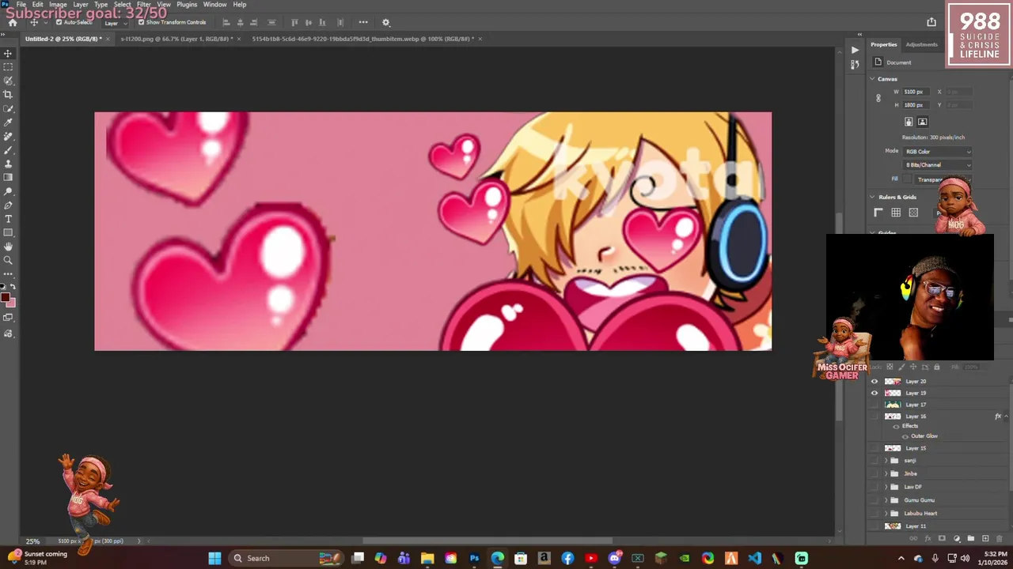1013x569 pixels.
Task: Select the Rectangular Marquee tool
Action: click(x=8, y=67)
